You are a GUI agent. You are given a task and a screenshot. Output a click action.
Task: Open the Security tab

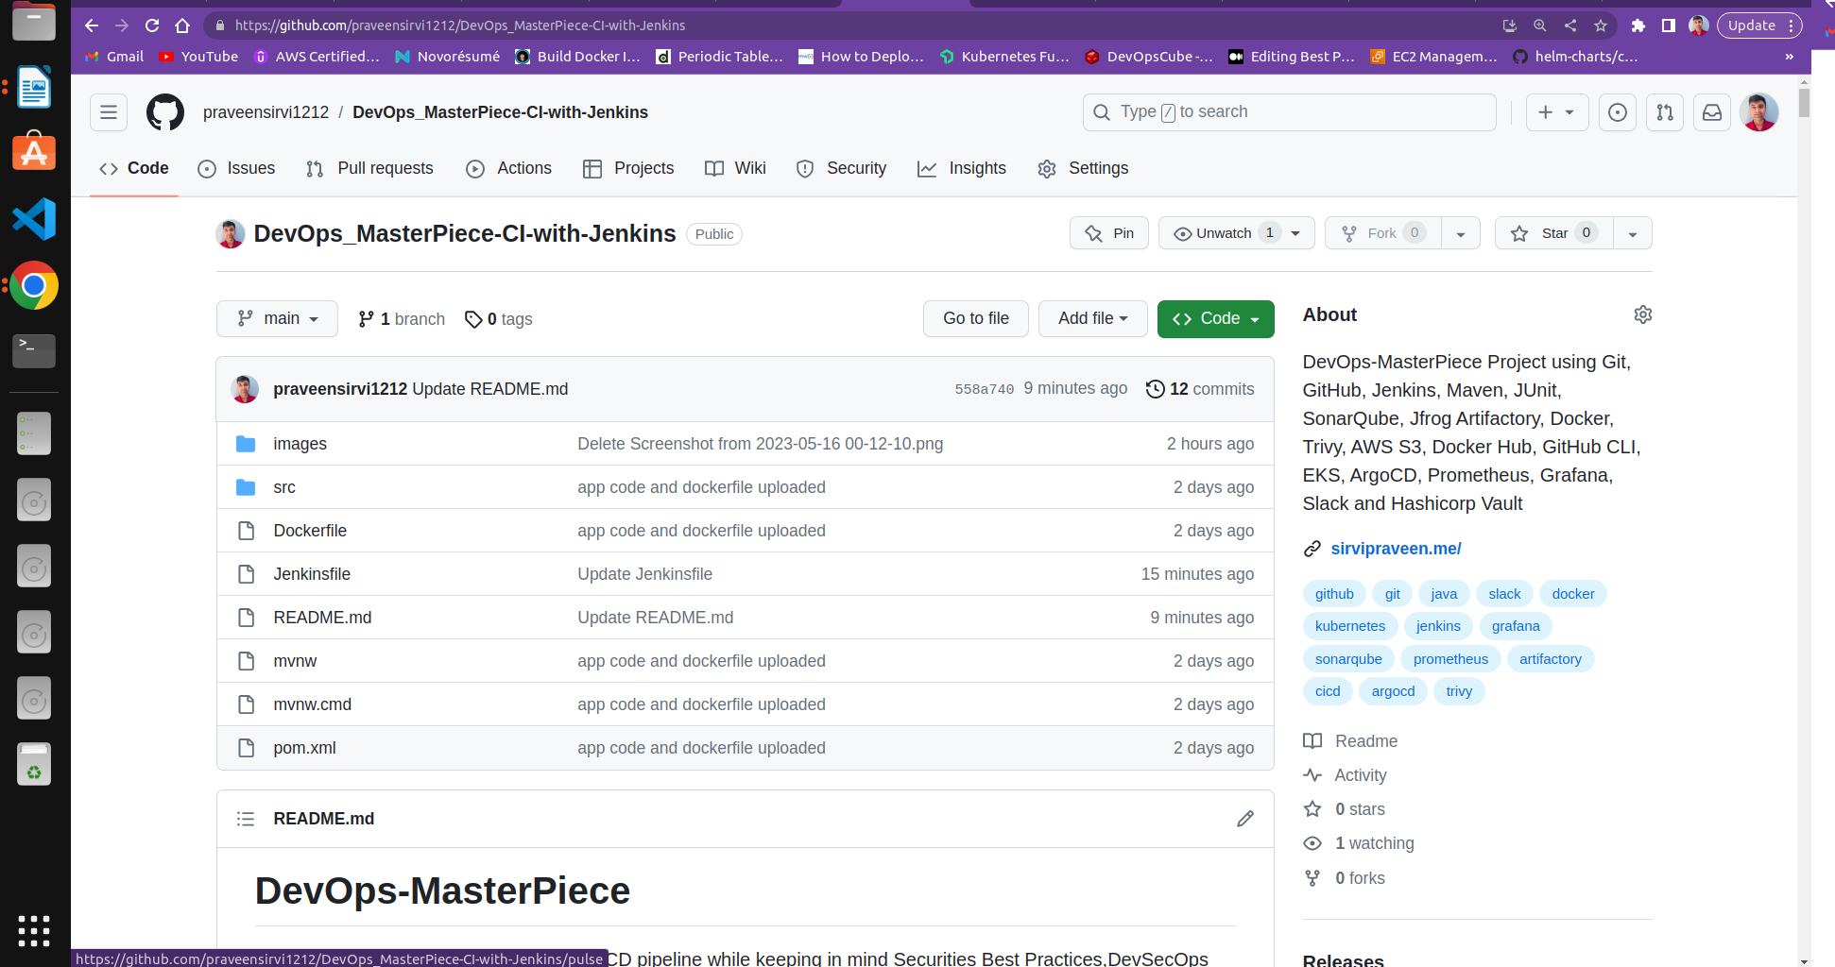click(841, 168)
